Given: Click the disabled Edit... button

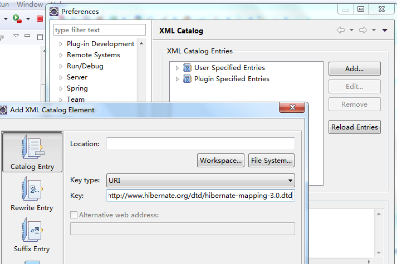Looking at the screenshot, I should (x=355, y=86).
